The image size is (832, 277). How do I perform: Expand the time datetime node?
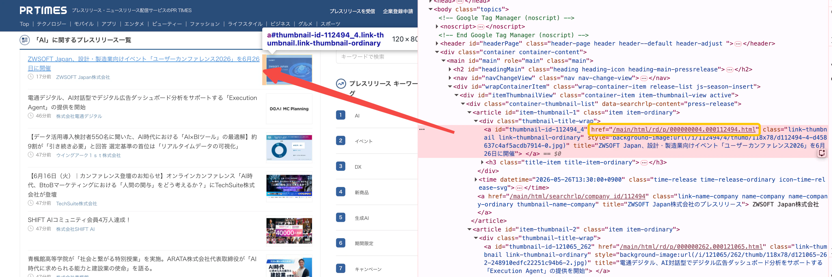click(476, 180)
